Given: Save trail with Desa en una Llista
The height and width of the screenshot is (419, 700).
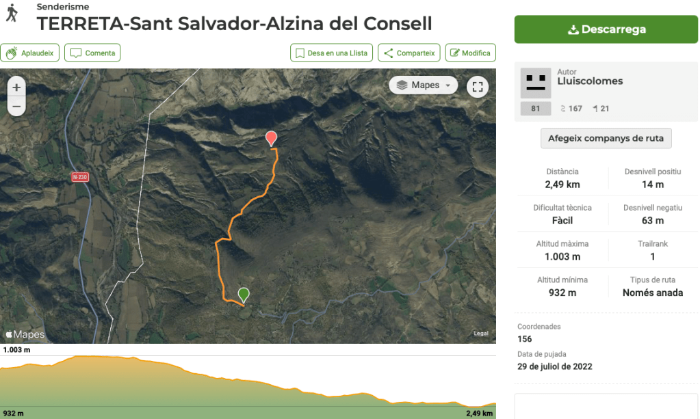Looking at the screenshot, I should pyautogui.click(x=331, y=53).
